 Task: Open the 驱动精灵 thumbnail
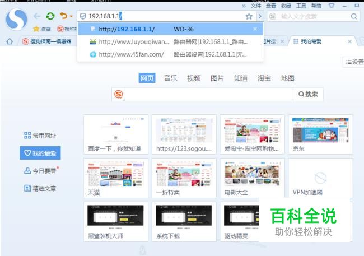239,221
